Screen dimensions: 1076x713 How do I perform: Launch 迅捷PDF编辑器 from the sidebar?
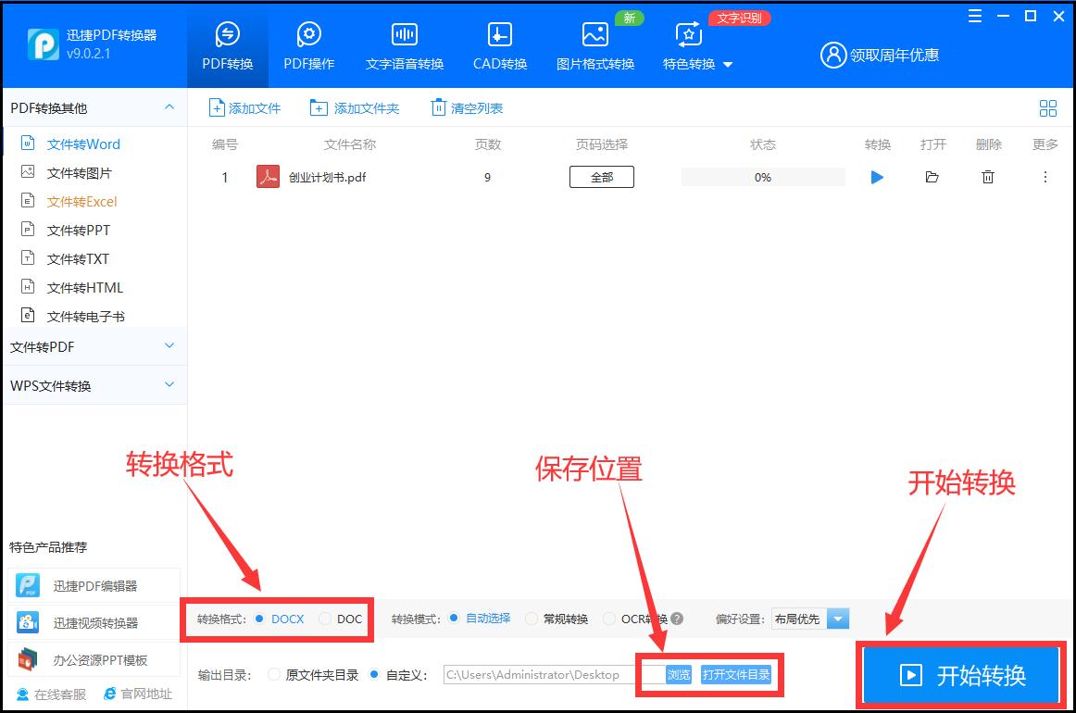[94, 584]
